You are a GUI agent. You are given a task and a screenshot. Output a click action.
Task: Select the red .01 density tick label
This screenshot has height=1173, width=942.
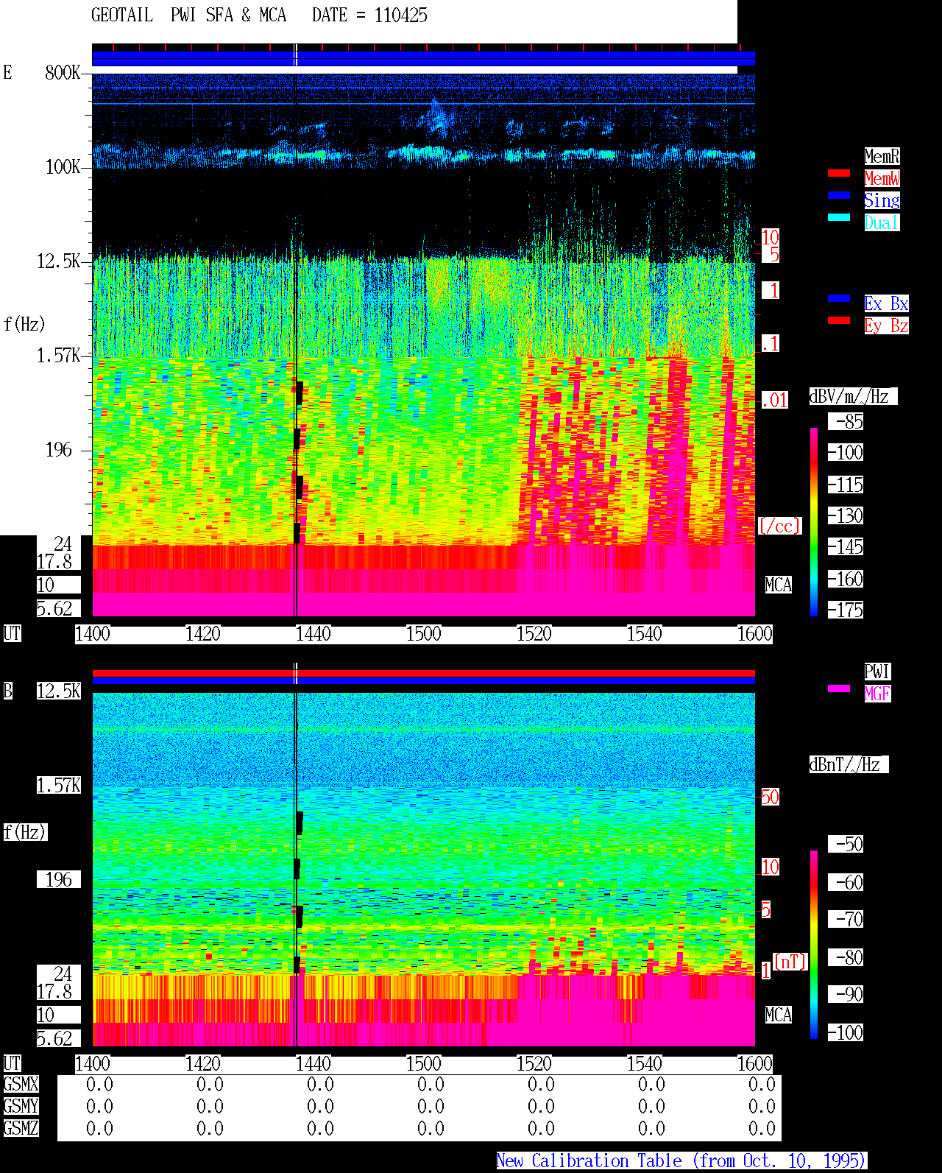pos(774,401)
